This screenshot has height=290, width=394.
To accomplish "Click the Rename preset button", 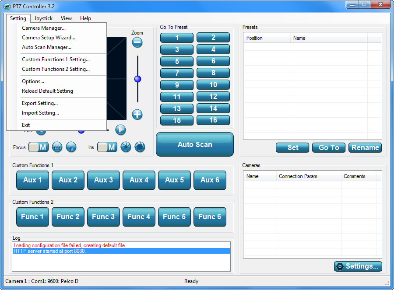I will point(365,148).
